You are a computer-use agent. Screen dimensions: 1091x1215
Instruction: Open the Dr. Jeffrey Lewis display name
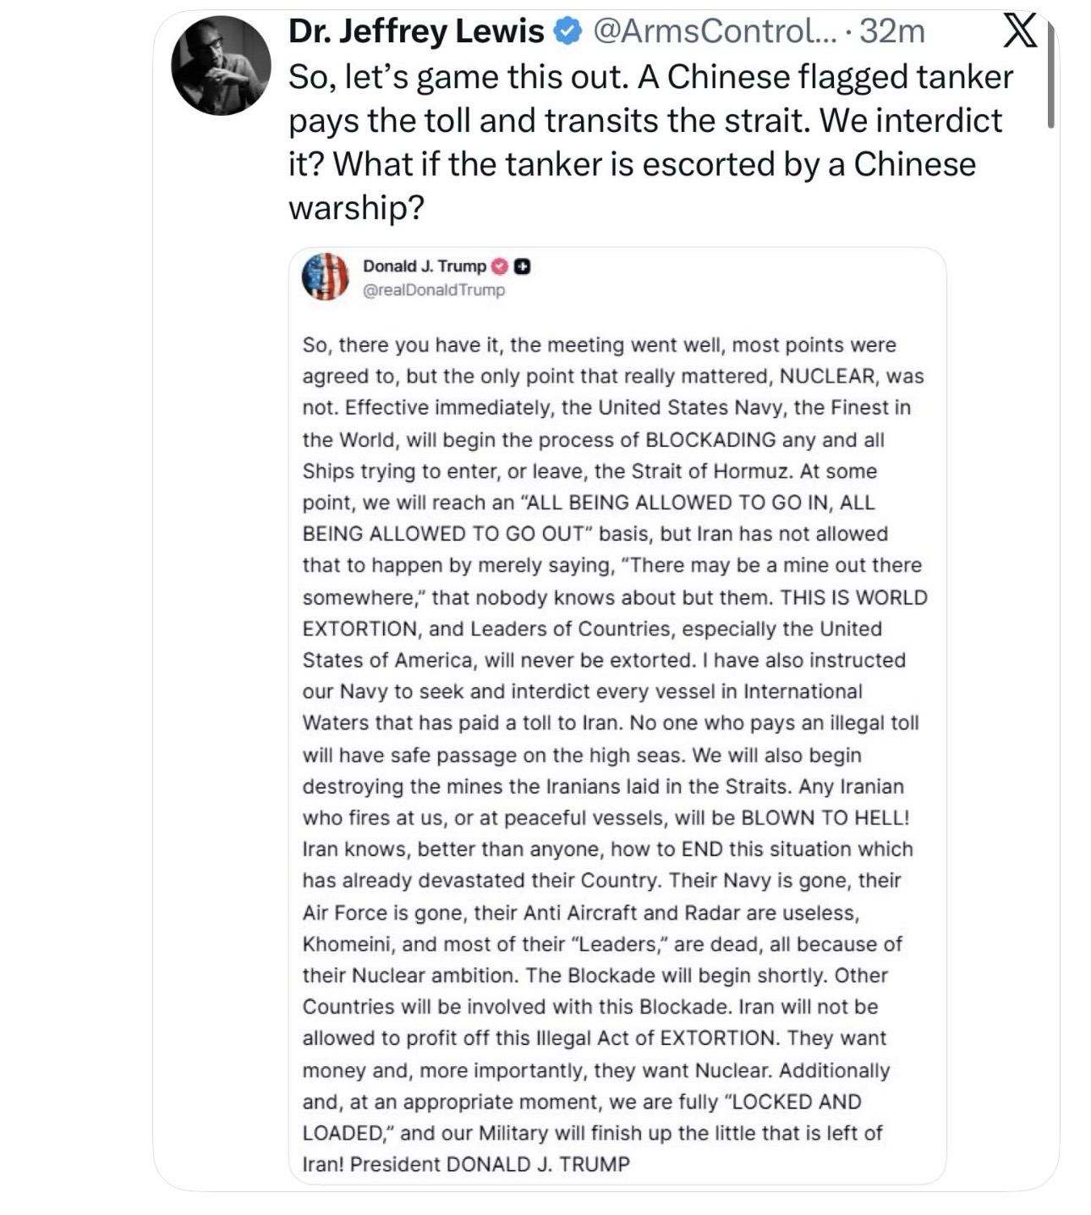[x=416, y=32]
